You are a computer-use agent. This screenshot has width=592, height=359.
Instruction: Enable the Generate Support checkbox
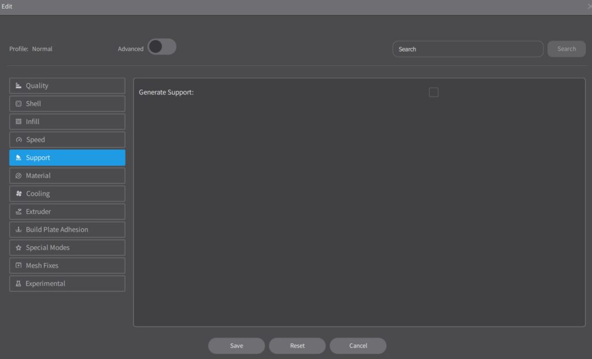tap(434, 92)
